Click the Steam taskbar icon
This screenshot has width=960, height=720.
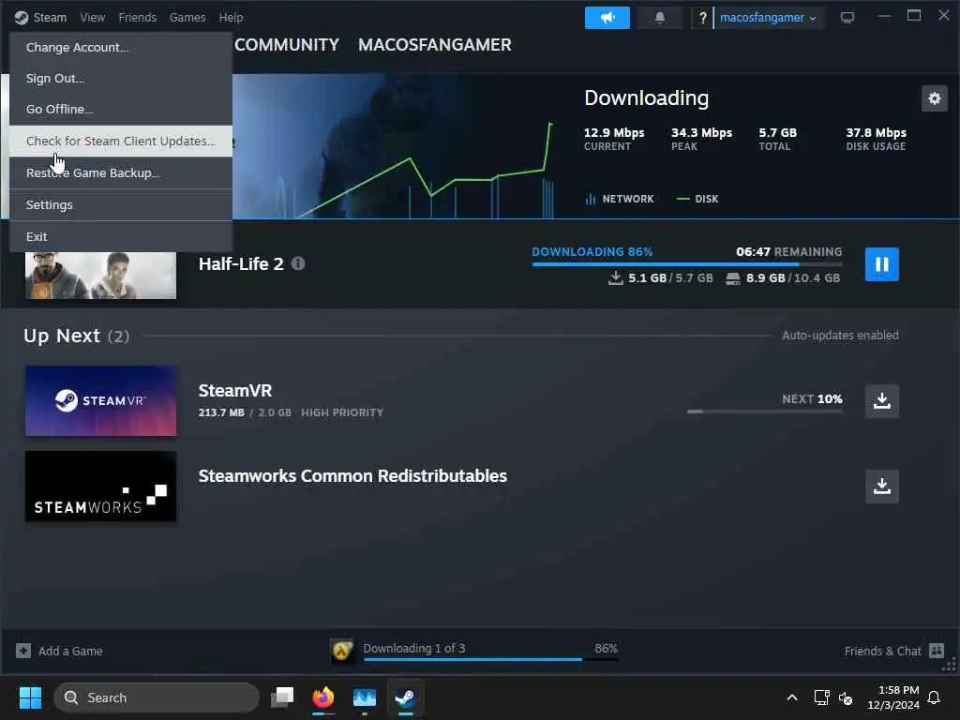[405, 697]
